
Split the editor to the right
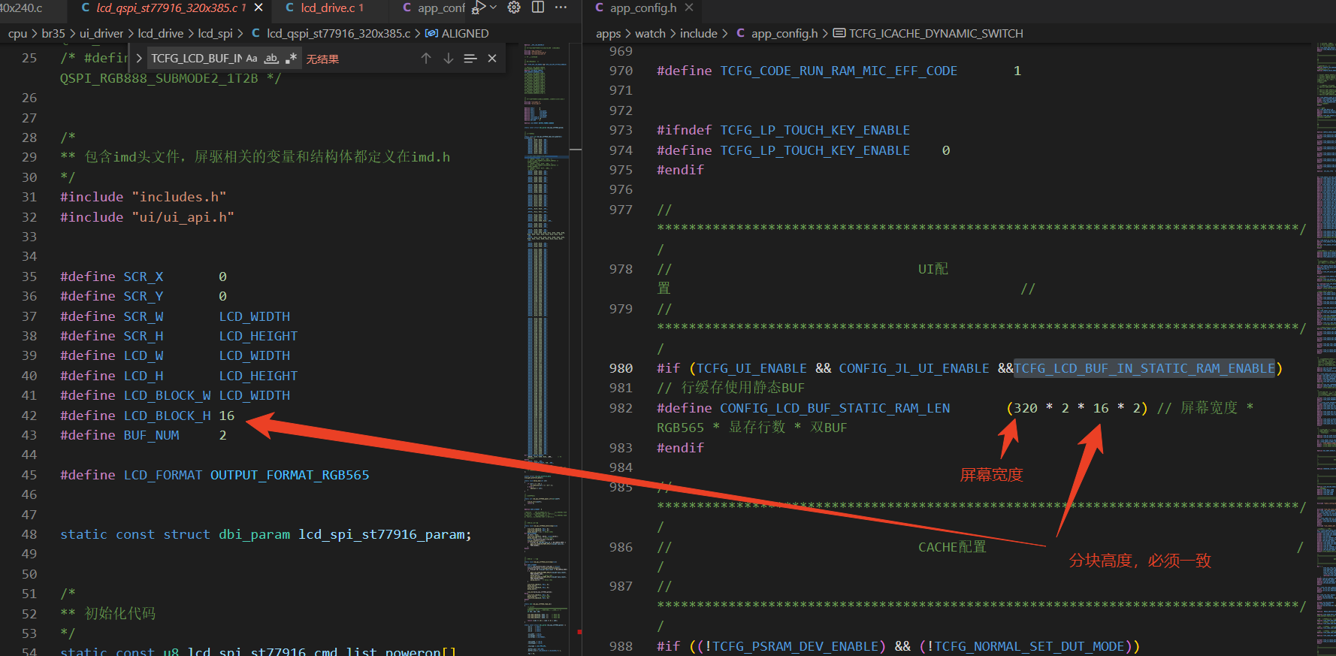point(538,8)
